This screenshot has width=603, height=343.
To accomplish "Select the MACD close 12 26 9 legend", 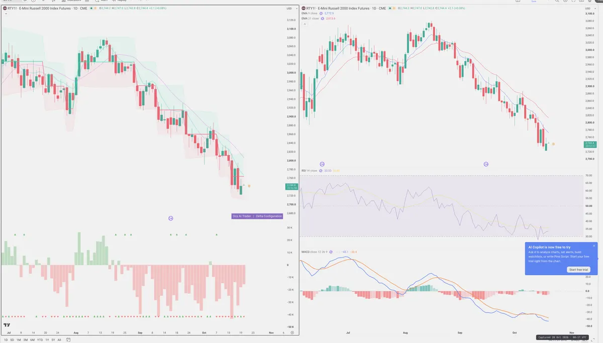I will pos(315,252).
